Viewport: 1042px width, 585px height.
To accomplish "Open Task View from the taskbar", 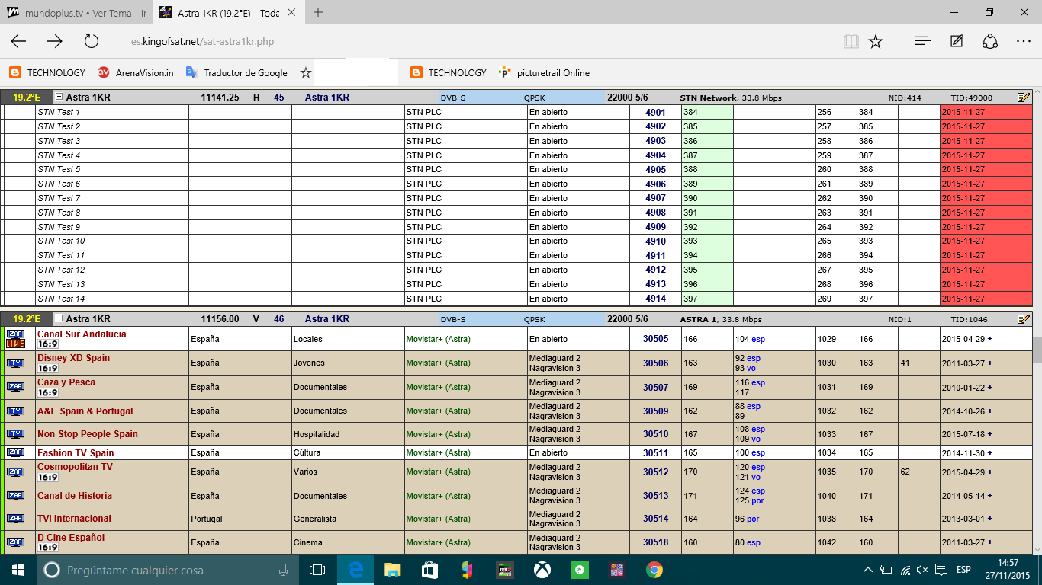I will (x=317, y=570).
